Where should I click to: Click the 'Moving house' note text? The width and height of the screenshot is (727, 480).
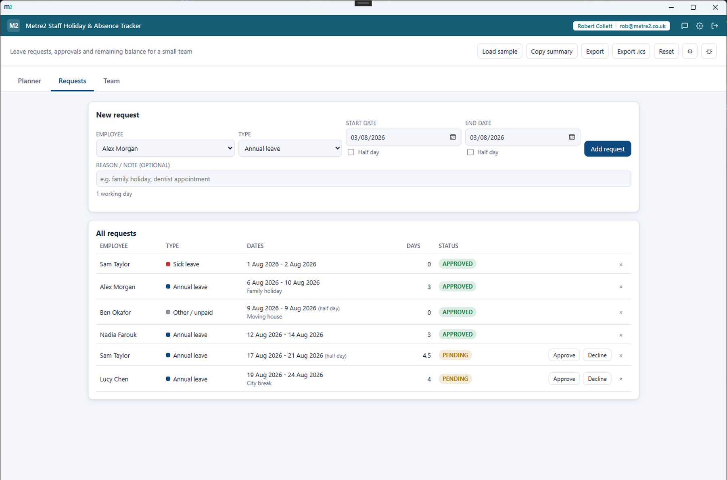(x=264, y=317)
